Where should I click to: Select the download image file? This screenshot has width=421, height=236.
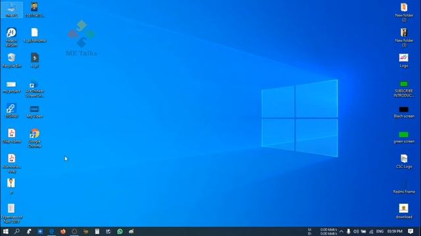coord(404,211)
